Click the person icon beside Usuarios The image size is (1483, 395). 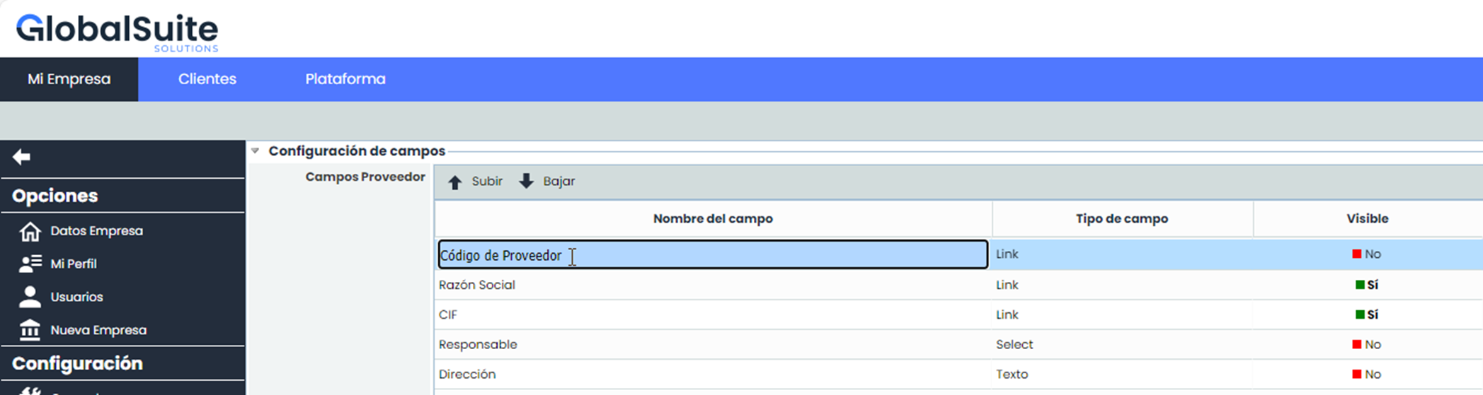click(x=30, y=297)
